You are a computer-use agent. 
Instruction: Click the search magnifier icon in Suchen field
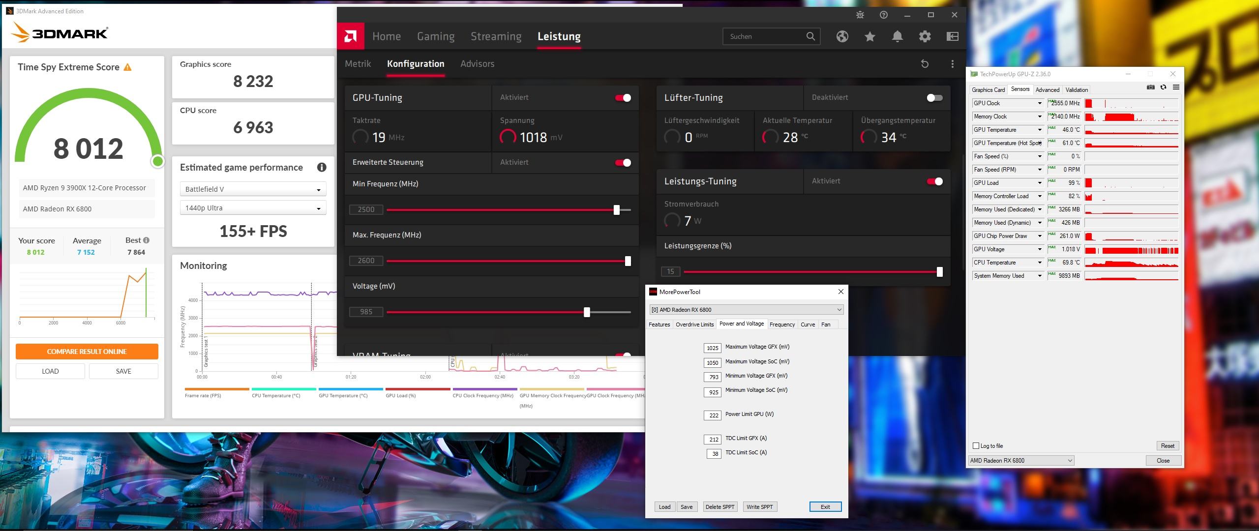pyautogui.click(x=810, y=36)
